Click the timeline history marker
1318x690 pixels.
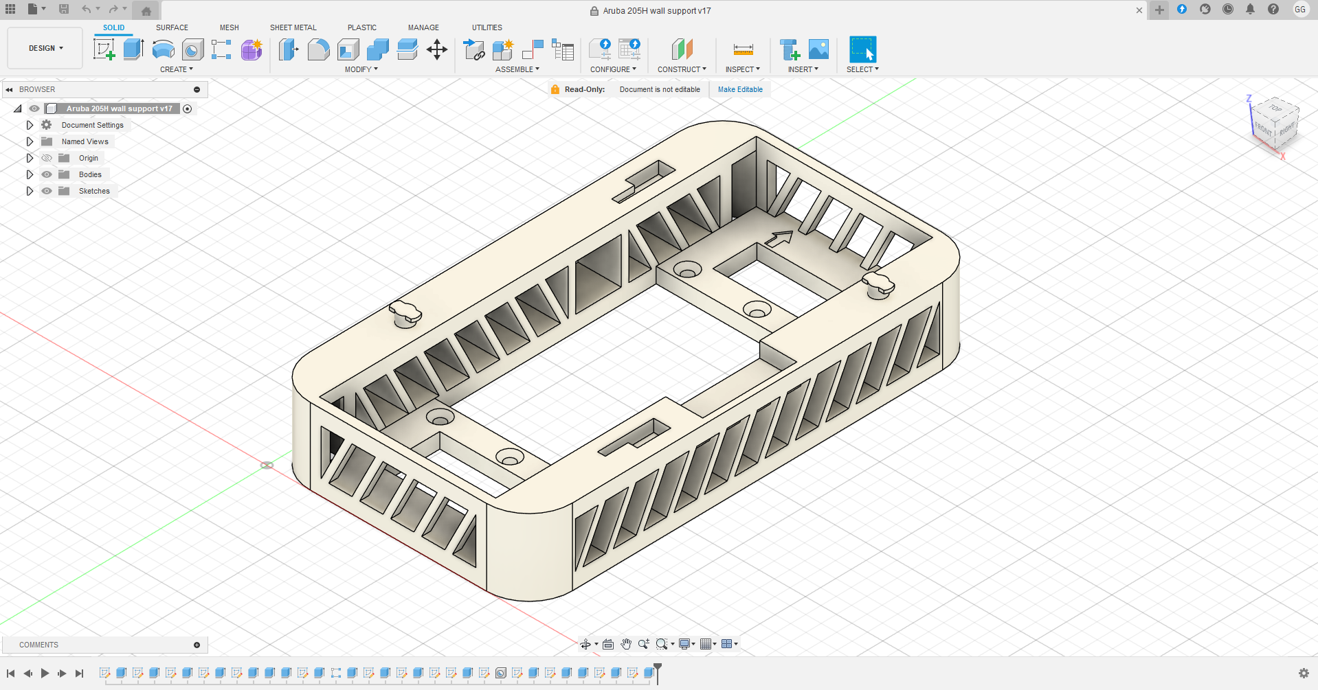pyautogui.click(x=658, y=674)
